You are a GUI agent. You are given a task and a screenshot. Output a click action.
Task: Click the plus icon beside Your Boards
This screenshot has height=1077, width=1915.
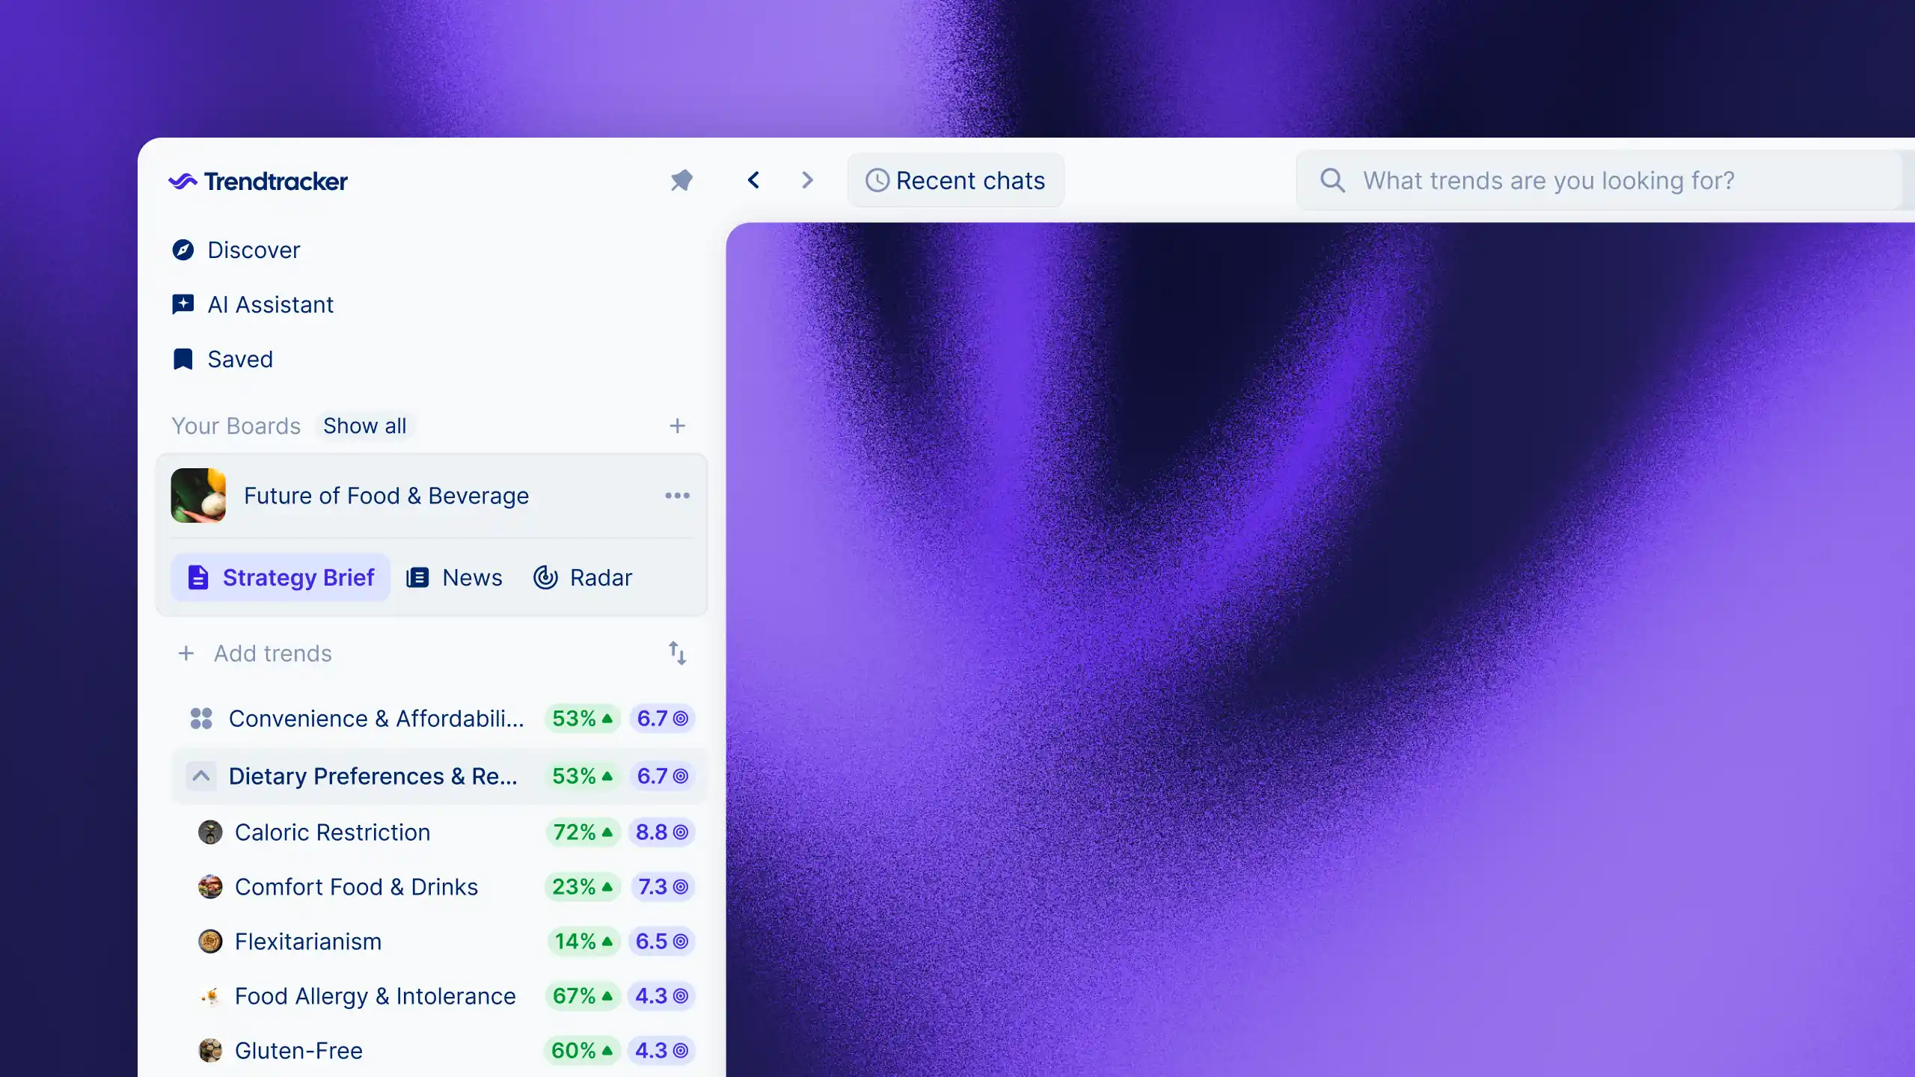[677, 426]
